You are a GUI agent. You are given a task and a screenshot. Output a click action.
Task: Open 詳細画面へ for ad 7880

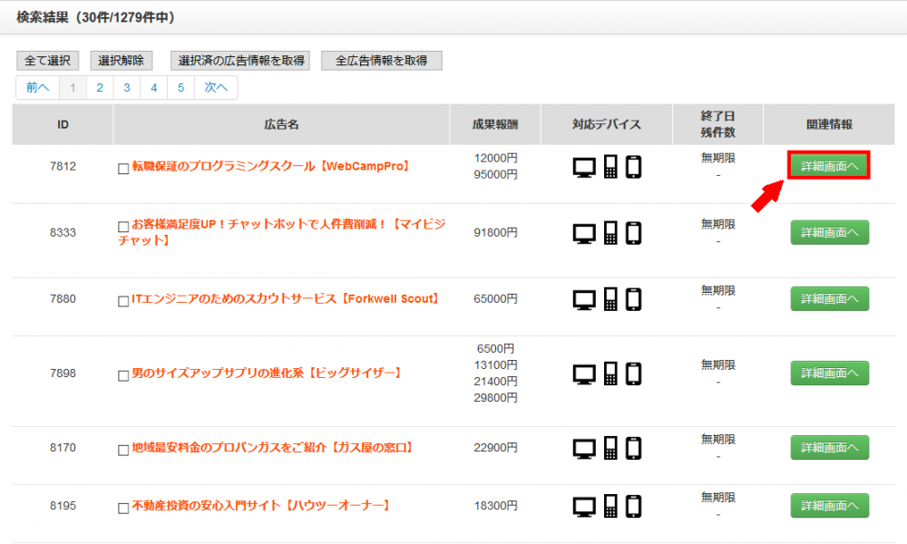830,299
